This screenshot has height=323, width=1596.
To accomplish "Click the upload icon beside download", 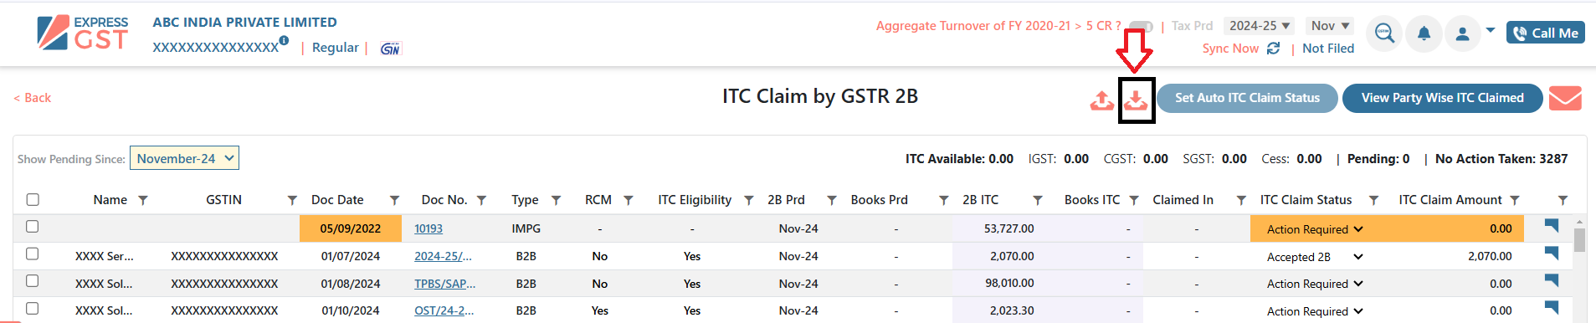I will coord(1102,100).
